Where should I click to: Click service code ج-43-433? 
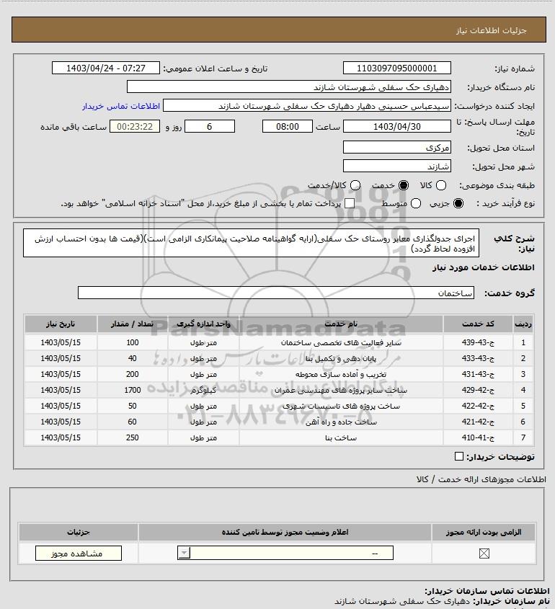(478, 358)
